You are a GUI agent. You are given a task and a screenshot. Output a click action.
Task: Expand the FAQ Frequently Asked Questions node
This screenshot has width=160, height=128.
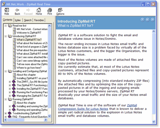pos(6,117)
